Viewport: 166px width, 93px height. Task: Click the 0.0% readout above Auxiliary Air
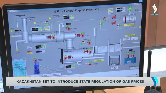[68, 24]
